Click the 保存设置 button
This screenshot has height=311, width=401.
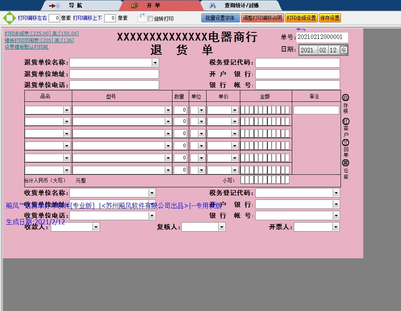coord(330,17)
